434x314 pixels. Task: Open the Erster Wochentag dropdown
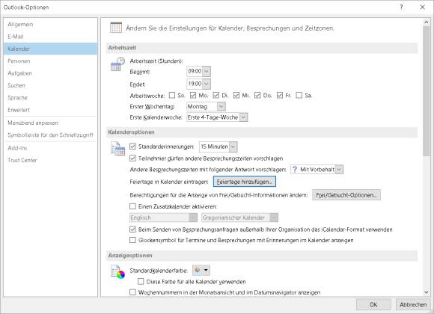click(x=221, y=106)
